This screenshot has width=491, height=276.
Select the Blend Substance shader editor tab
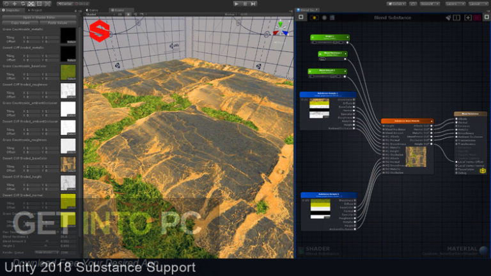pyautogui.click(x=308, y=10)
